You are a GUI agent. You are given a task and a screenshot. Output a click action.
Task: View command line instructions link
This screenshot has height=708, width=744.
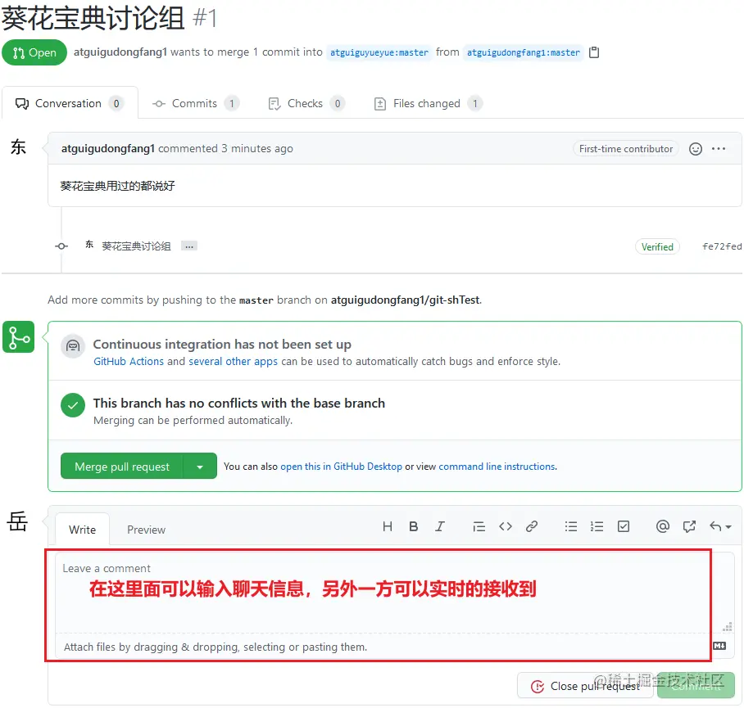(x=497, y=467)
